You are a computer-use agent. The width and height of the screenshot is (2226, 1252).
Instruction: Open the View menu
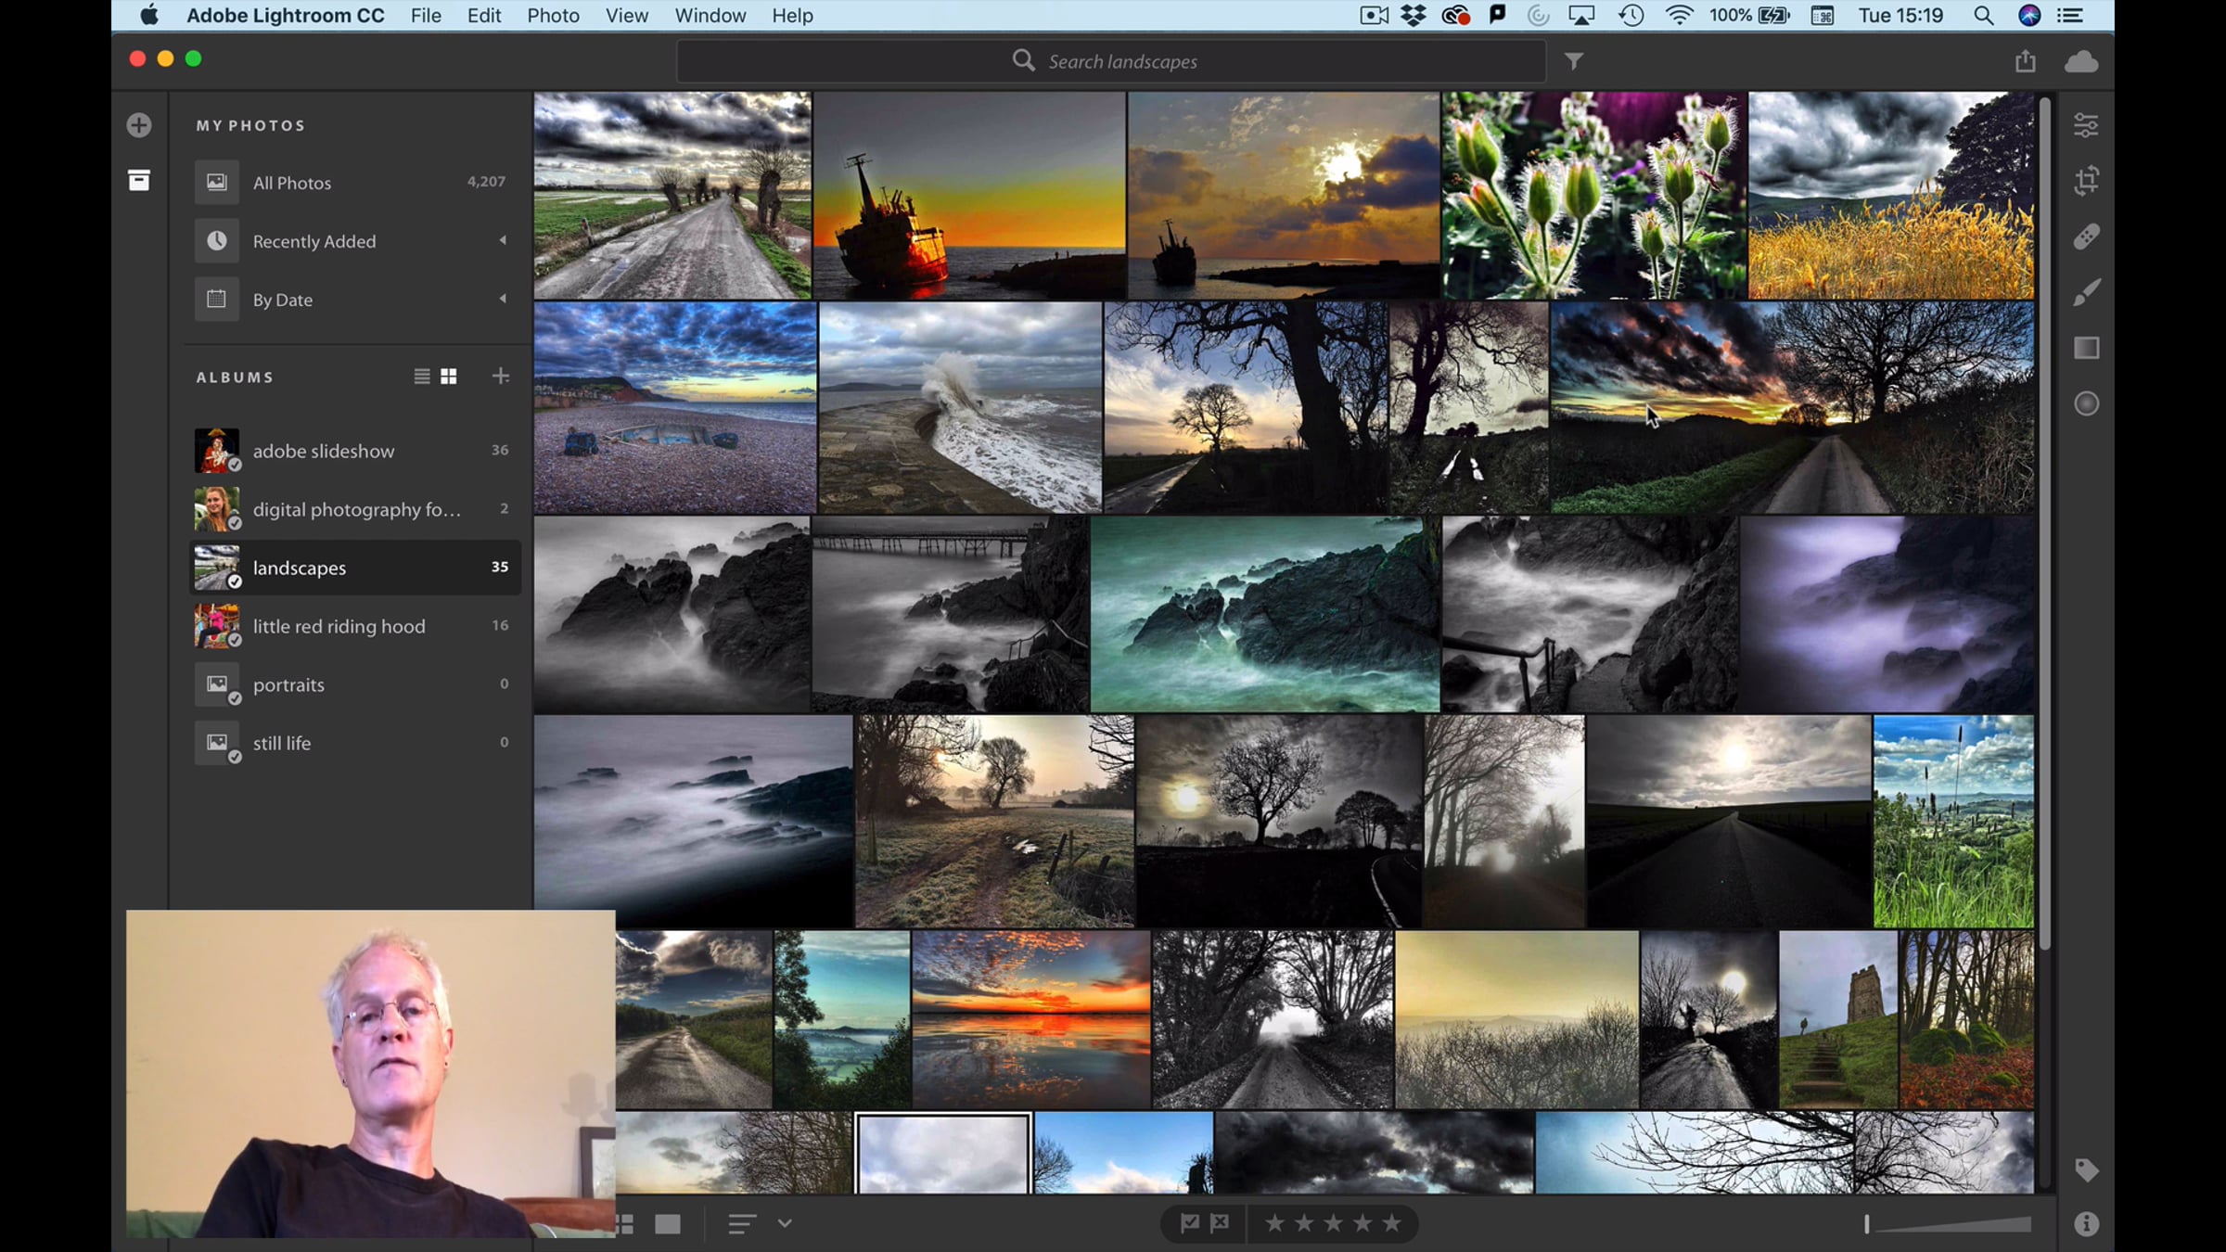[626, 16]
